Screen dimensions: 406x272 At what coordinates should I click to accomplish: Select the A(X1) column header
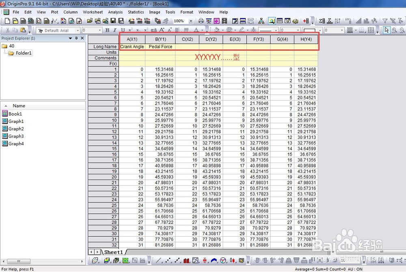click(132, 39)
